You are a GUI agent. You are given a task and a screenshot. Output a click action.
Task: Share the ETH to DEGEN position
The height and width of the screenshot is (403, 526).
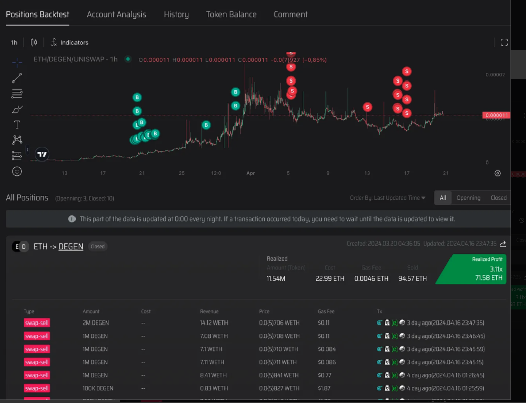[x=503, y=244]
